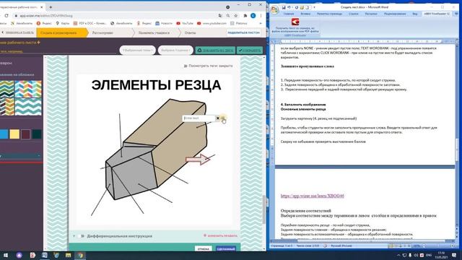
Task: Expand the Word quick access toolbar dropdown
Action: click(x=314, y=7)
